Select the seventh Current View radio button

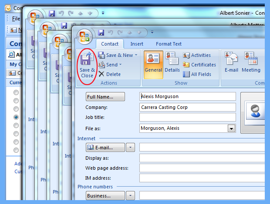point(16,142)
